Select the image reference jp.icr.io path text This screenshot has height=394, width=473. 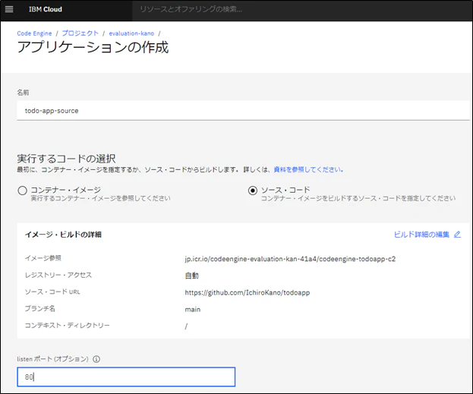(x=290, y=259)
